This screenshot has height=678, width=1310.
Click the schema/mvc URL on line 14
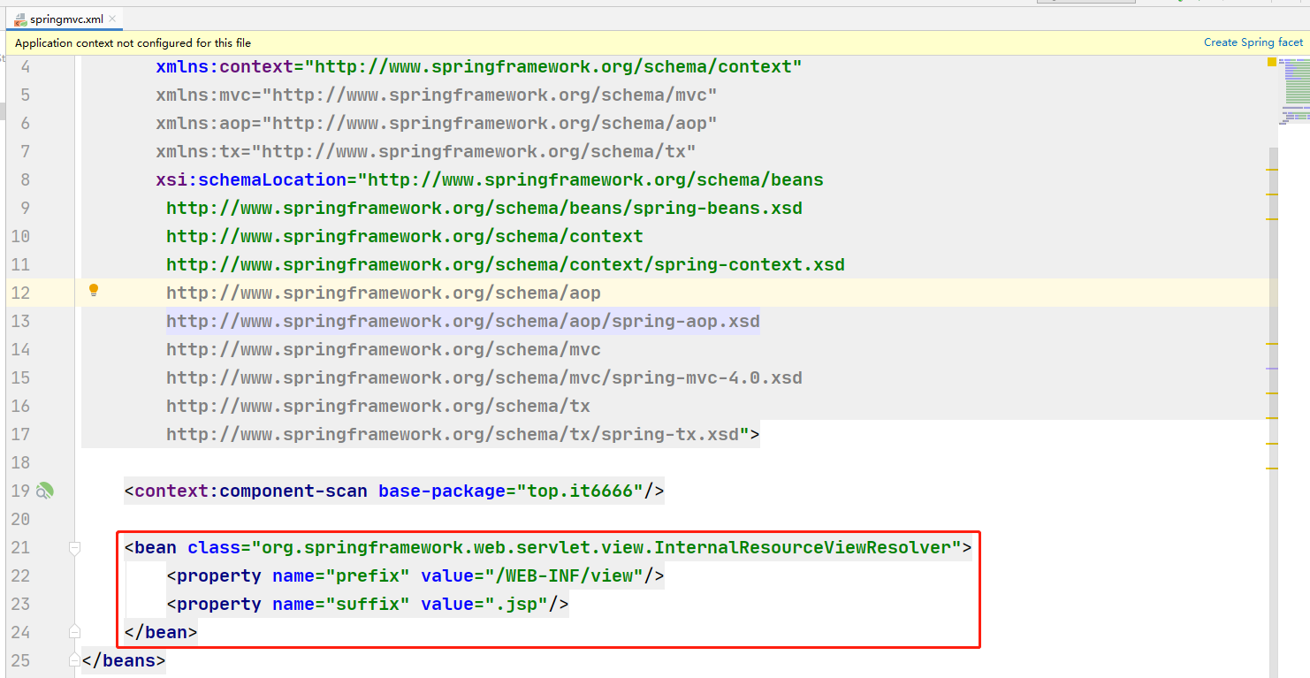(384, 349)
